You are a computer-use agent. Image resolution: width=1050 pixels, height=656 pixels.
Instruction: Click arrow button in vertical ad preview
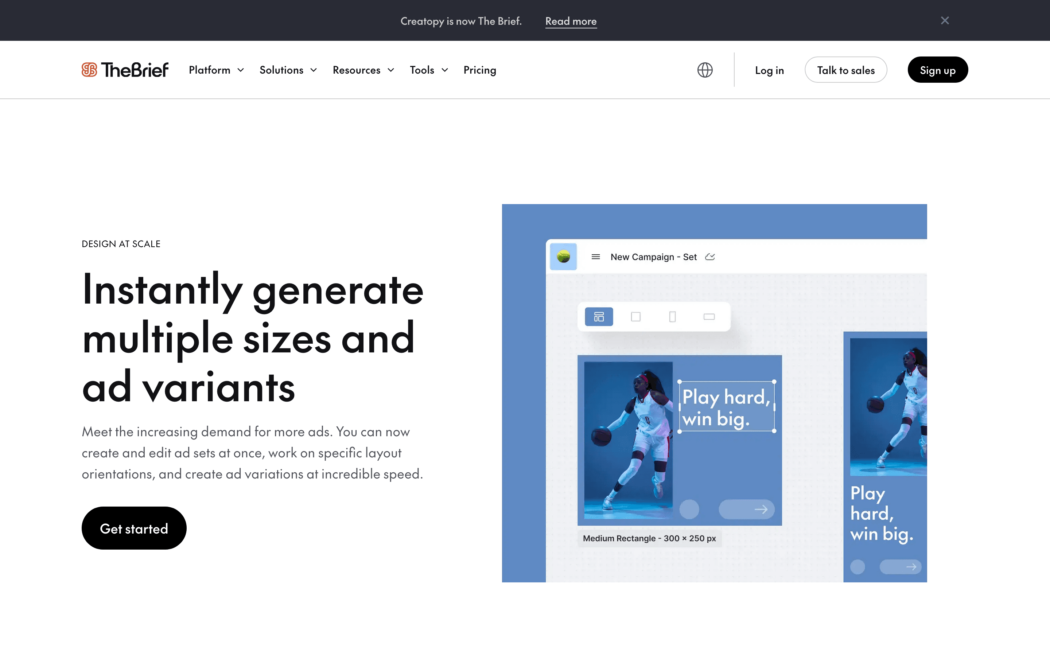pos(900,567)
